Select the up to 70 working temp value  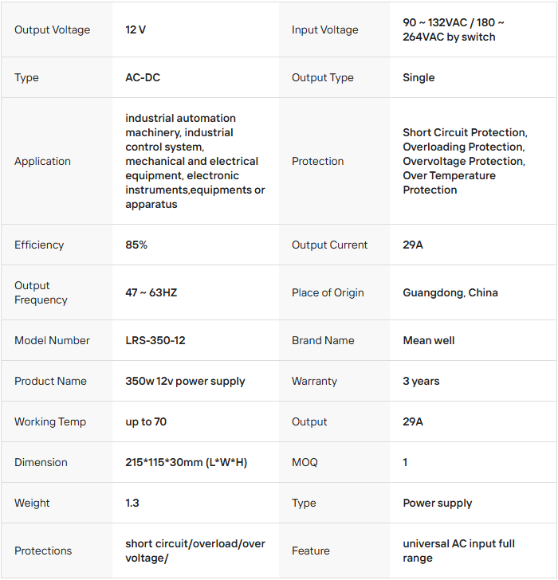[x=146, y=422]
